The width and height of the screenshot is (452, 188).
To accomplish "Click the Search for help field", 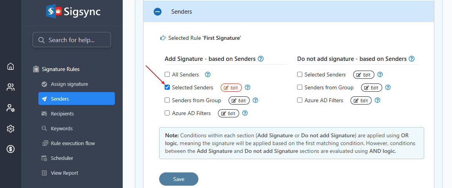I will click(72, 40).
